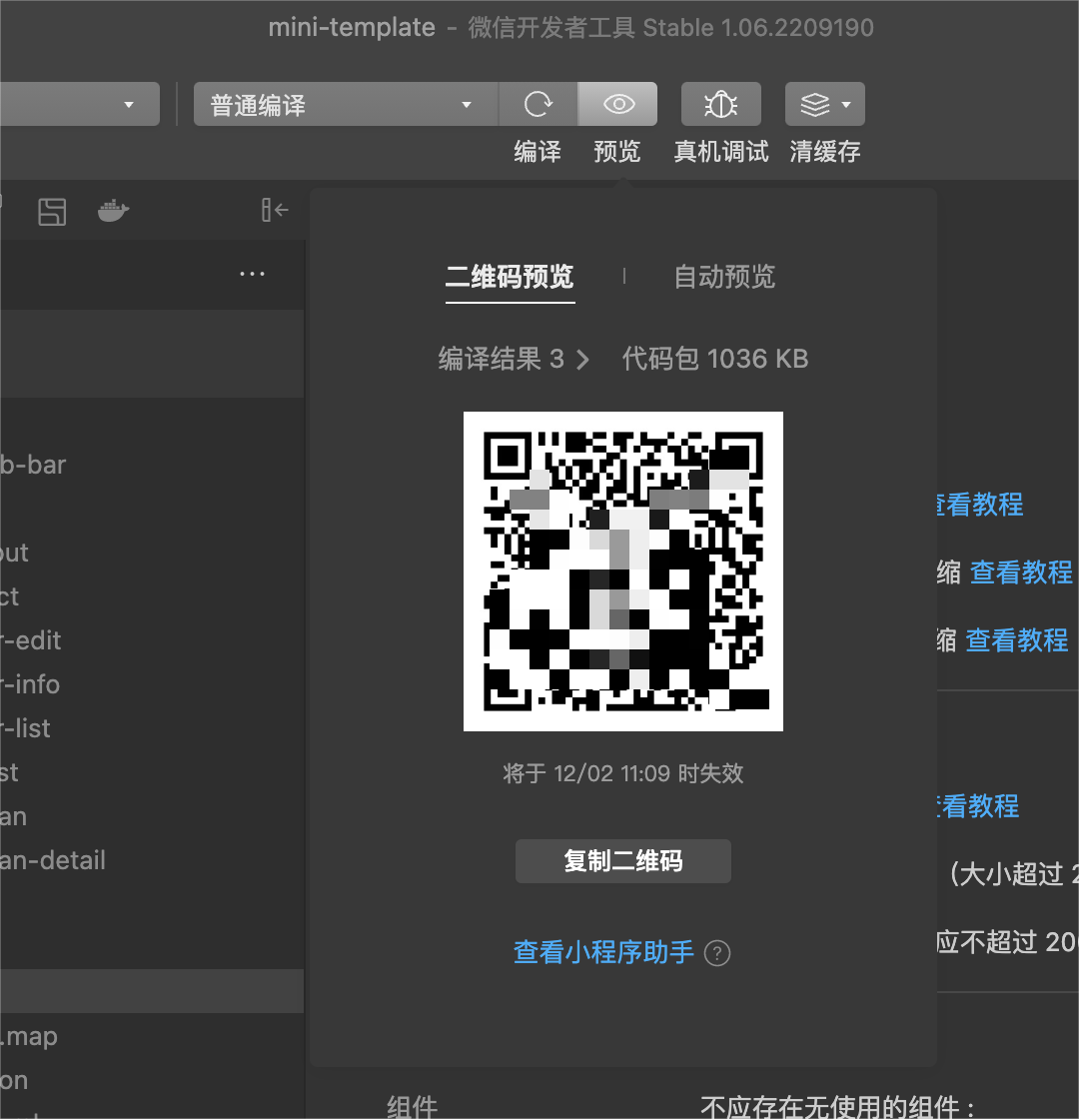Open 查看小程序助手 link

point(603,953)
